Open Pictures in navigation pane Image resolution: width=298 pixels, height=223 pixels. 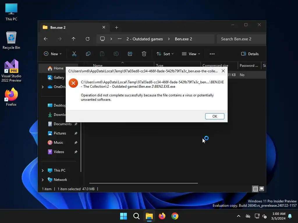(57, 133)
